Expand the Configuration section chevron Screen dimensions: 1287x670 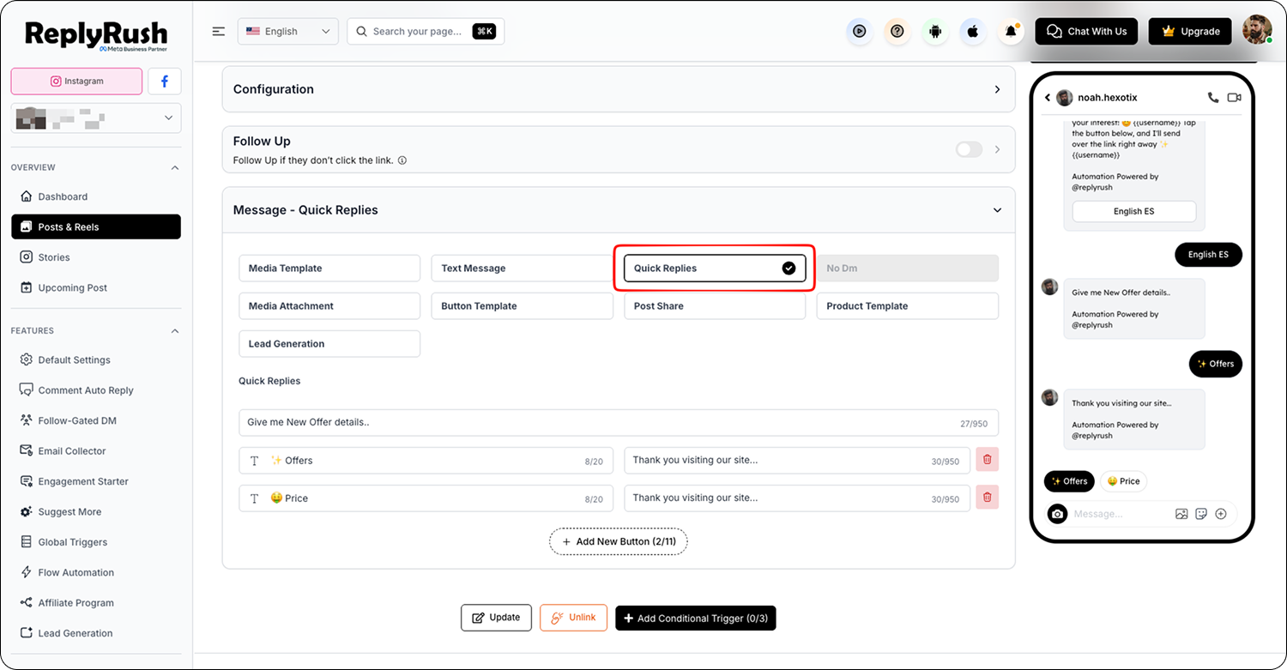pyautogui.click(x=997, y=89)
